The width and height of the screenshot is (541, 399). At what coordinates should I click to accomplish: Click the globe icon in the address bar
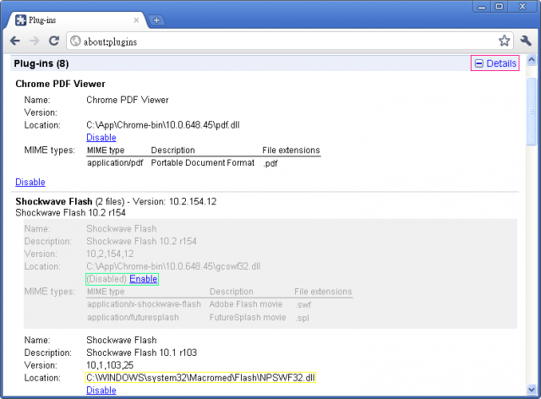pos(75,41)
